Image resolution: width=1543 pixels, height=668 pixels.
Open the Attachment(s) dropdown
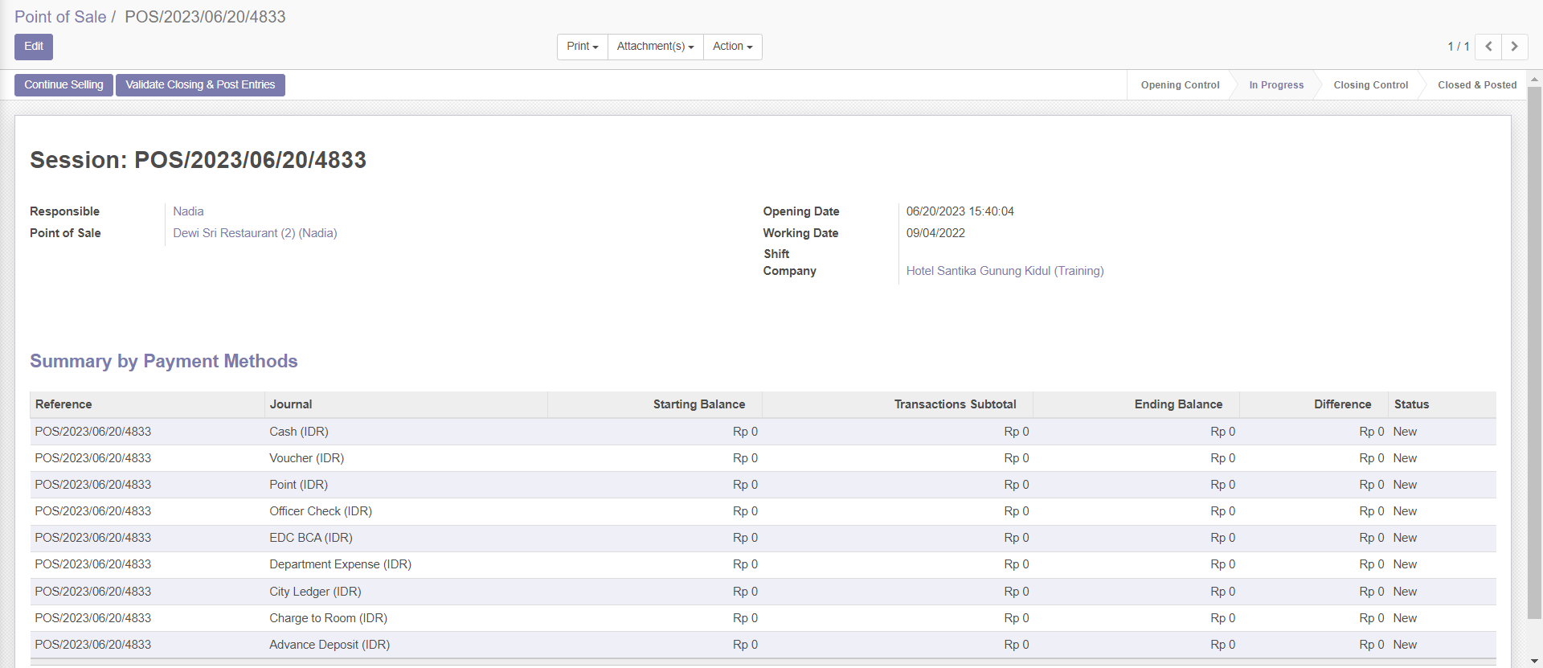[656, 47]
